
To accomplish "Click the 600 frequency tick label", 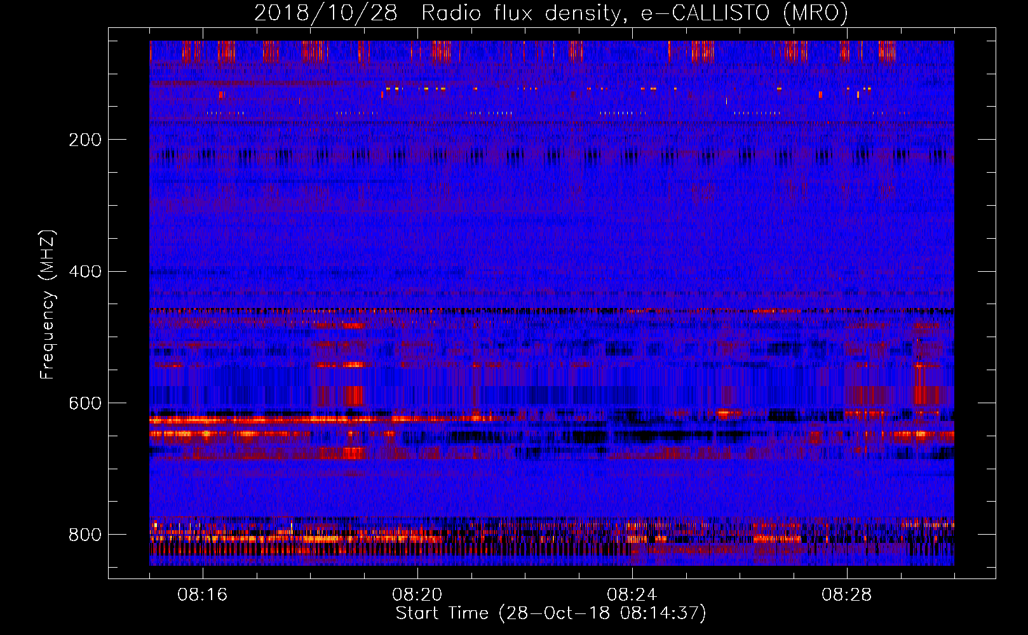I will tap(85, 403).
